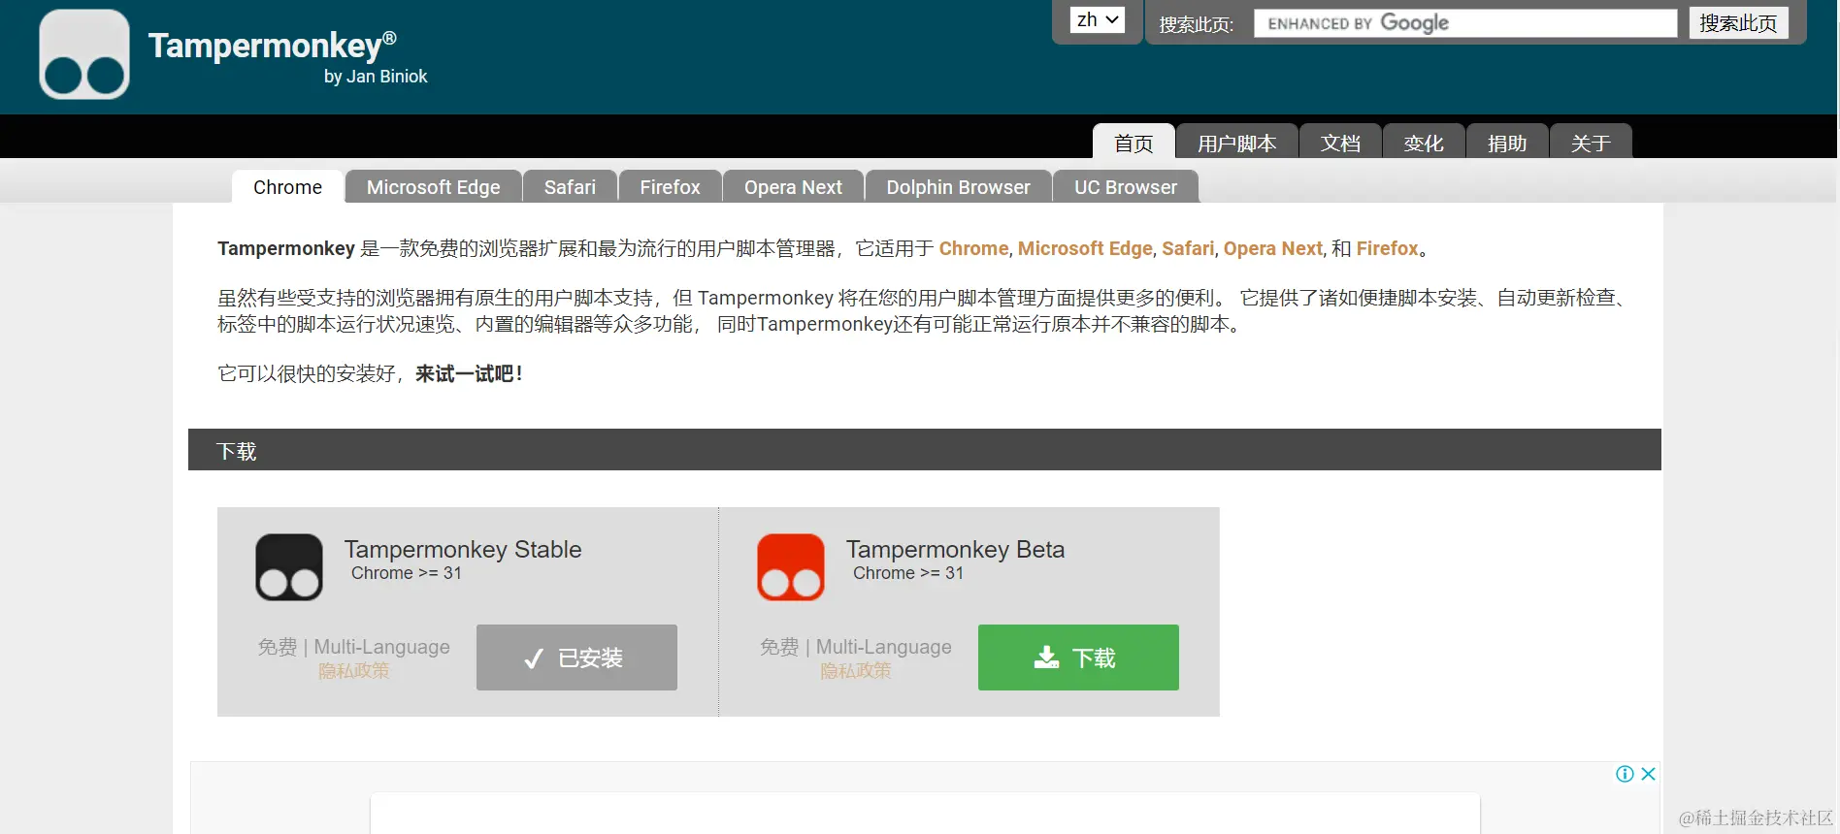Click the Tampermonkey logo icon in header
This screenshot has height=834, width=1840.
point(84,54)
